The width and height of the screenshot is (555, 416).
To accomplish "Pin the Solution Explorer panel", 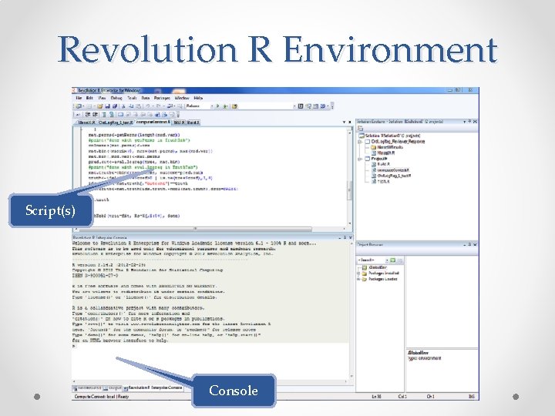I will [x=469, y=122].
